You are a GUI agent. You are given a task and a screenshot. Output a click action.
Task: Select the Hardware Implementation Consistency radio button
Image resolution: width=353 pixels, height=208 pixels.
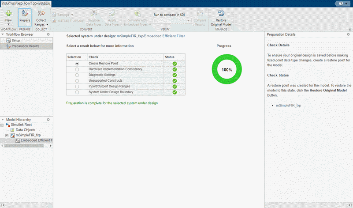[77, 69]
